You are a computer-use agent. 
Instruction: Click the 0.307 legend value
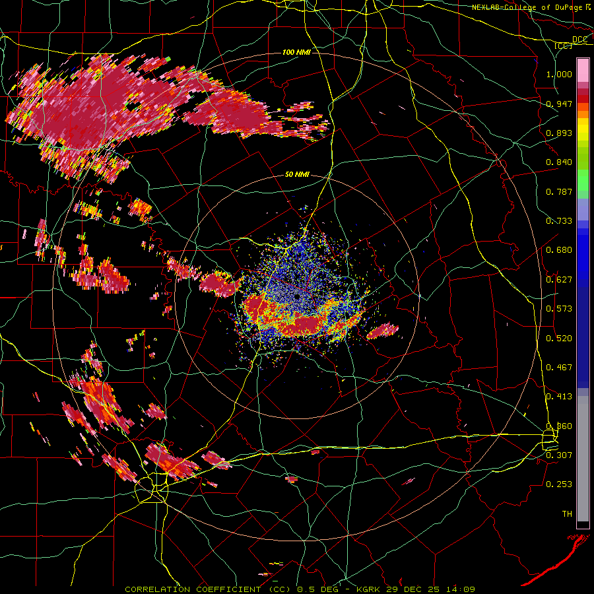[559, 455]
